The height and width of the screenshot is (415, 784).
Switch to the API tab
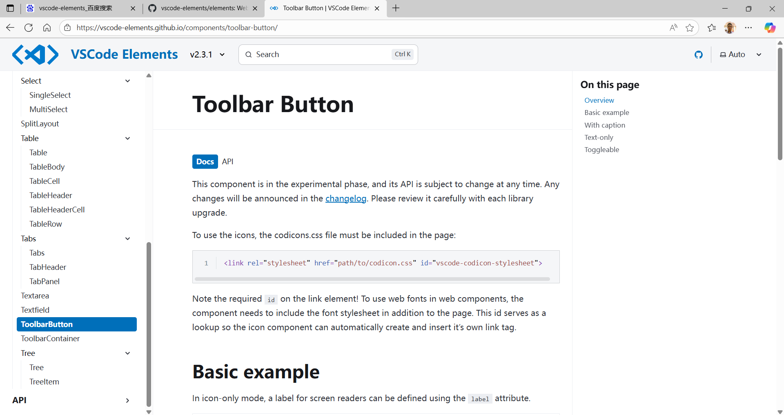tap(227, 162)
